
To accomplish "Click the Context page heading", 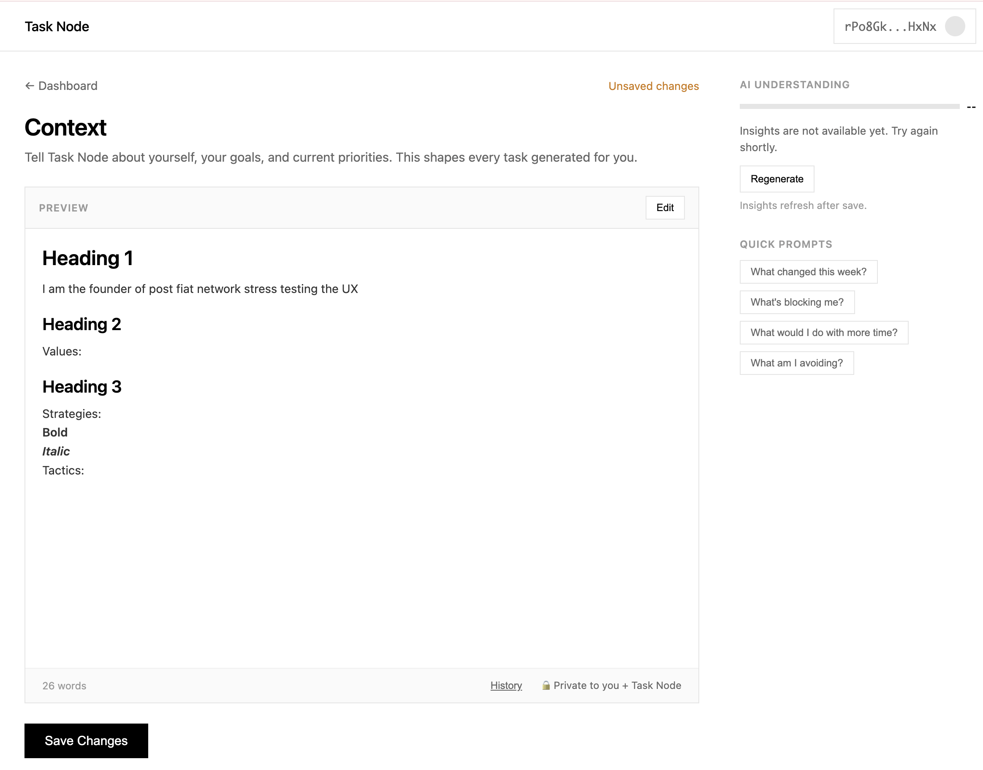I will click(65, 127).
